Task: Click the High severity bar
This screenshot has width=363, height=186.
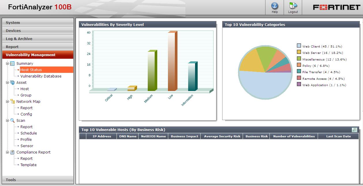Action: 132,88
